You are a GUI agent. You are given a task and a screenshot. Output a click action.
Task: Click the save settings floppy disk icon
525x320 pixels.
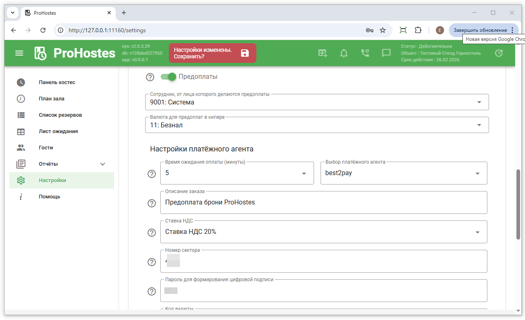click(245, 53)
